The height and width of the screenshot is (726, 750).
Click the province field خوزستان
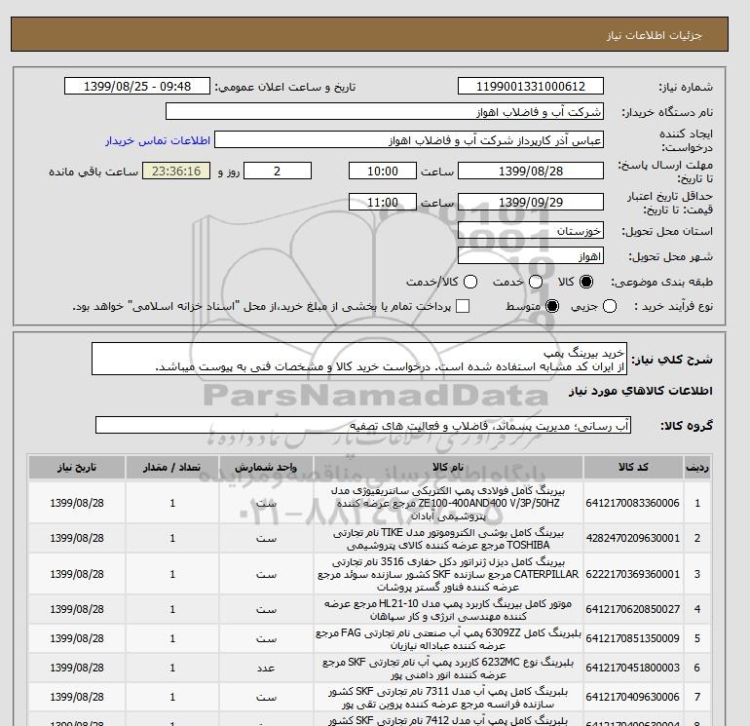tap(531, 231)
